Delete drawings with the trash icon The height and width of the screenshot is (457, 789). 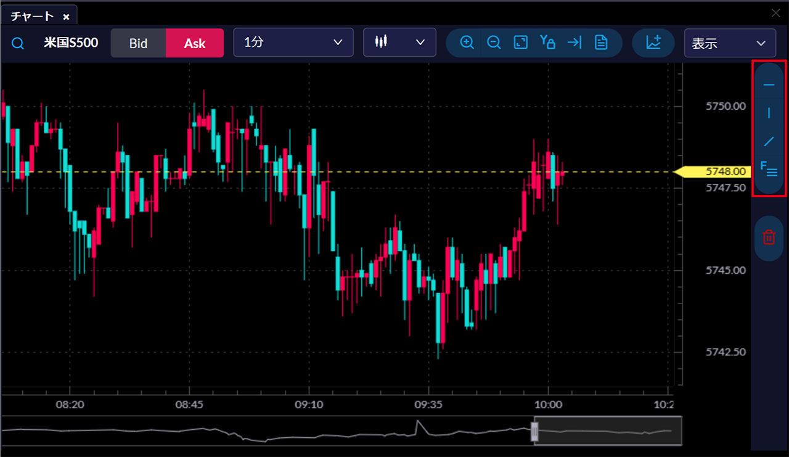(x=769, y=237)
